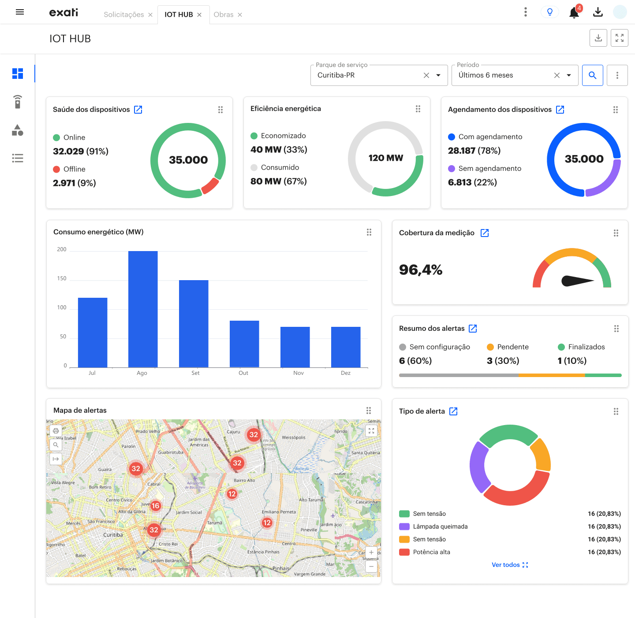Viewport: 635px width, 618px height.
Task: Click the red Potência alta legend swatch
Action: point(404,552)
